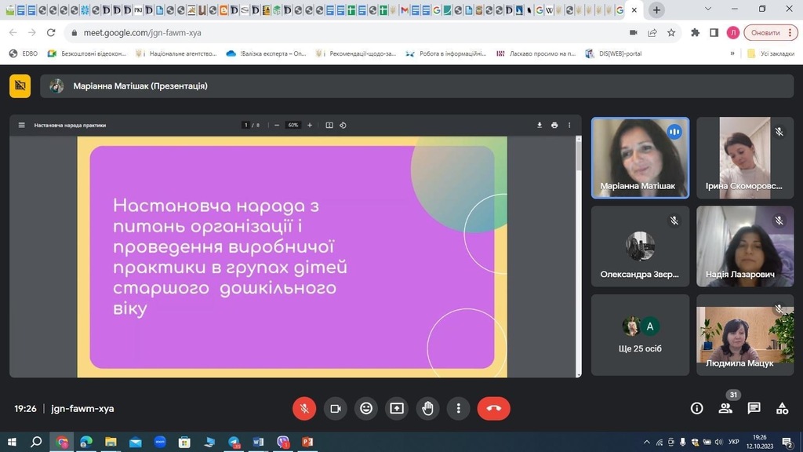Click the 'Ще 25 осіб' participants tile
Image resolution: width=803 pixels, height=452 pixels.
tap(640, 334)
